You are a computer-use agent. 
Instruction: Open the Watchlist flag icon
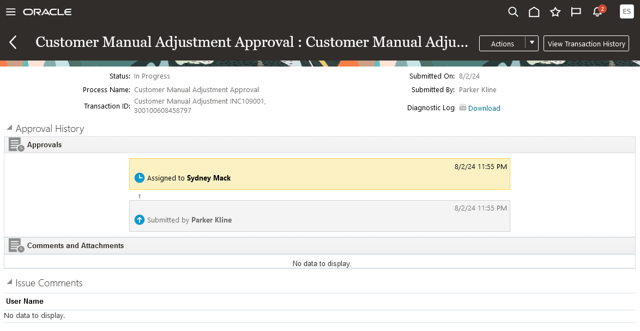(576, 12)
